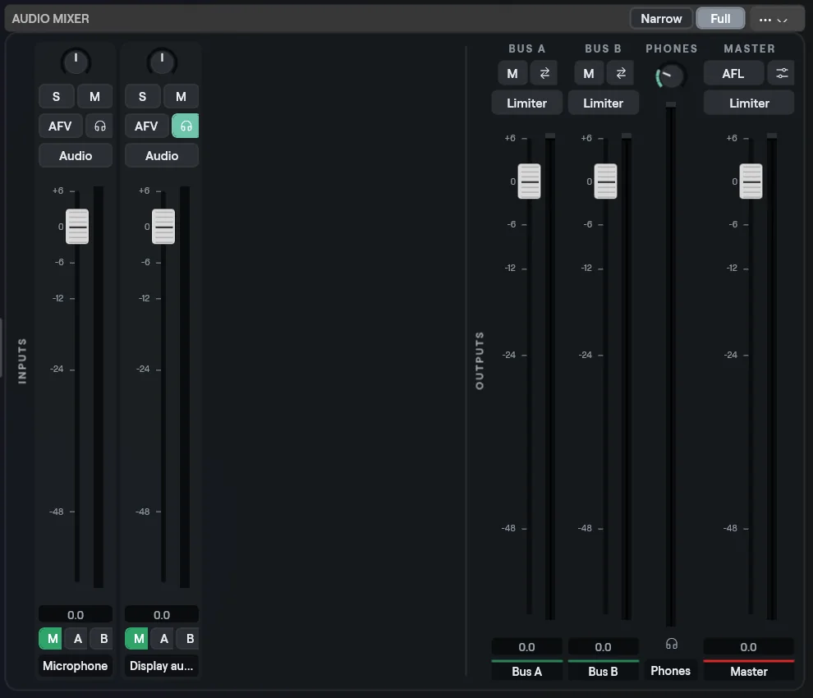The height and width of the screenshot is (698, 813).
Task: Click the Microphone pan knob
Action: [76, 62]
